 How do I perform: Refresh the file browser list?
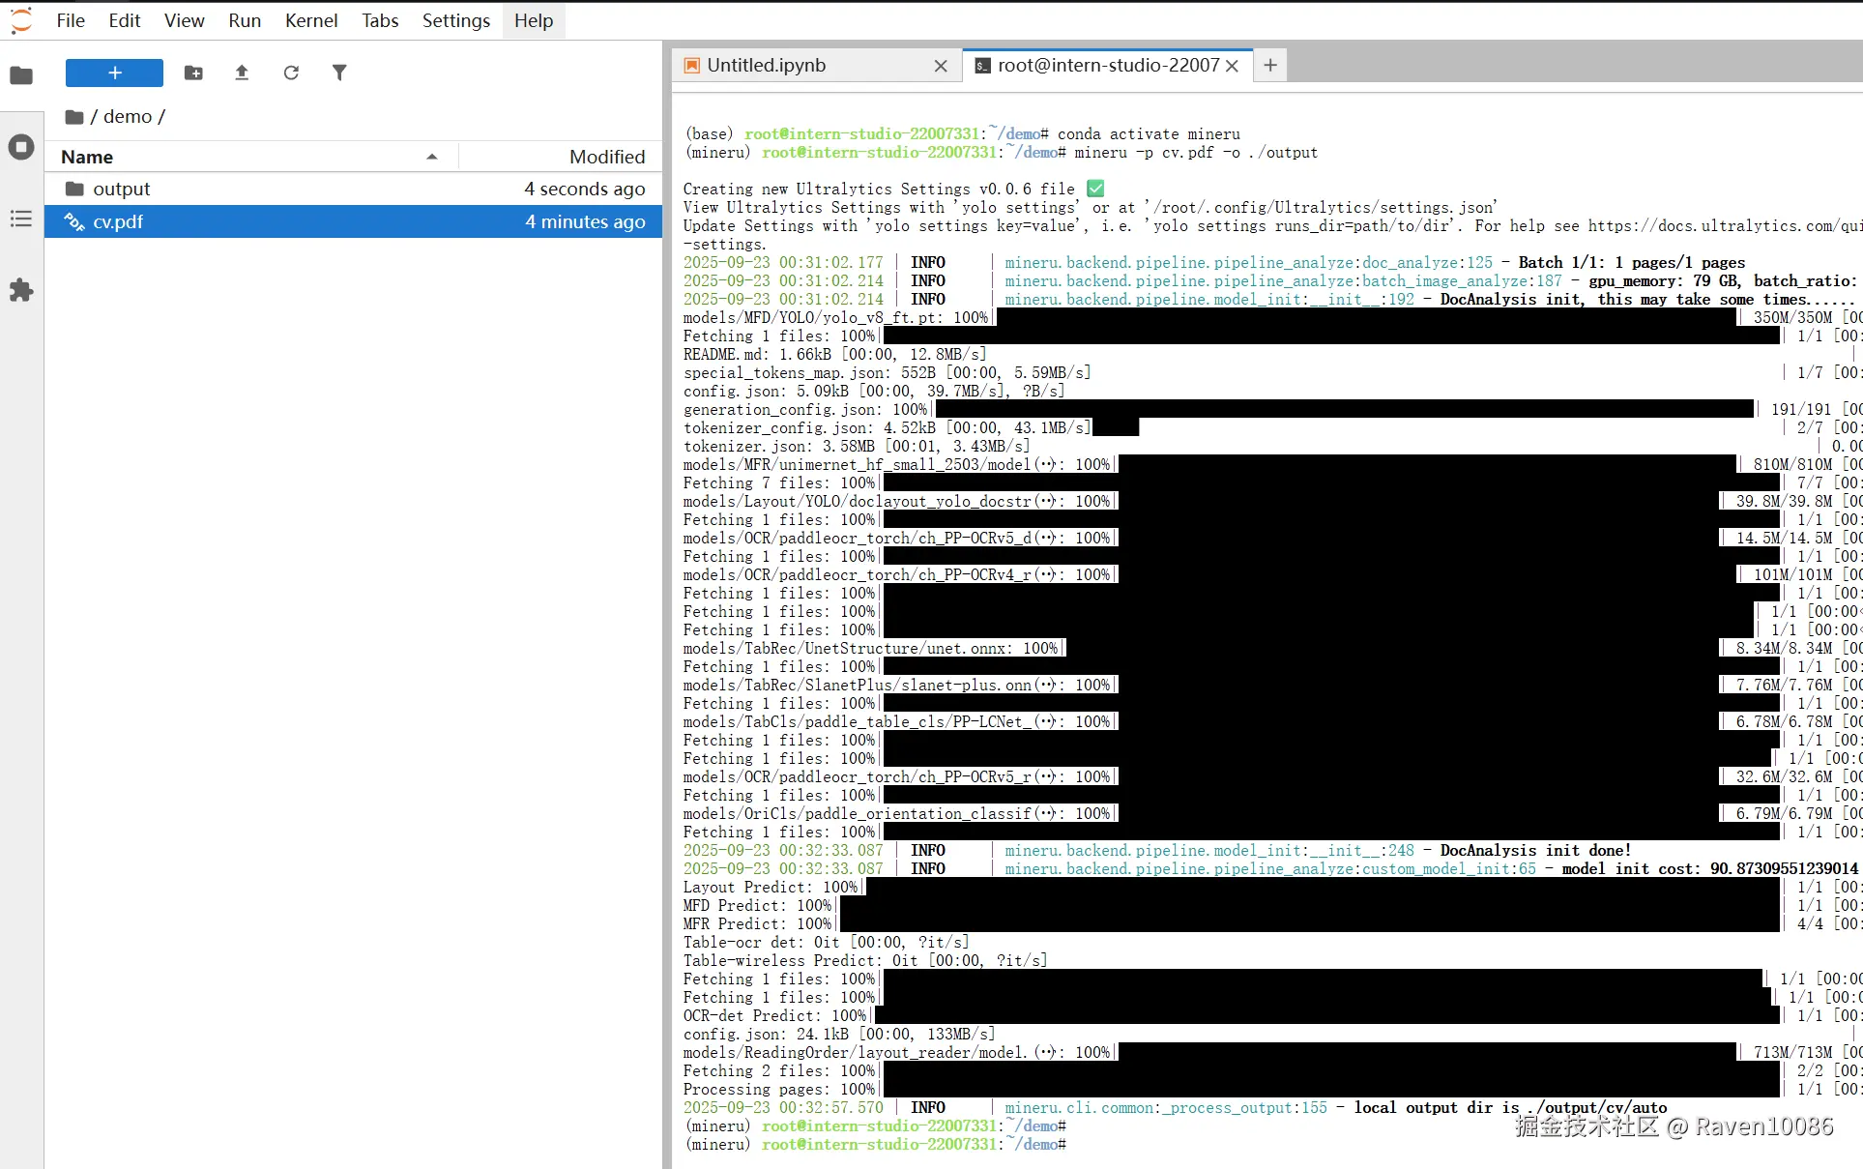(x=291, y=73)
